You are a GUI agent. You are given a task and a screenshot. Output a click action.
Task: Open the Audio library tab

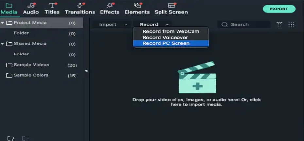pos(31,9)
